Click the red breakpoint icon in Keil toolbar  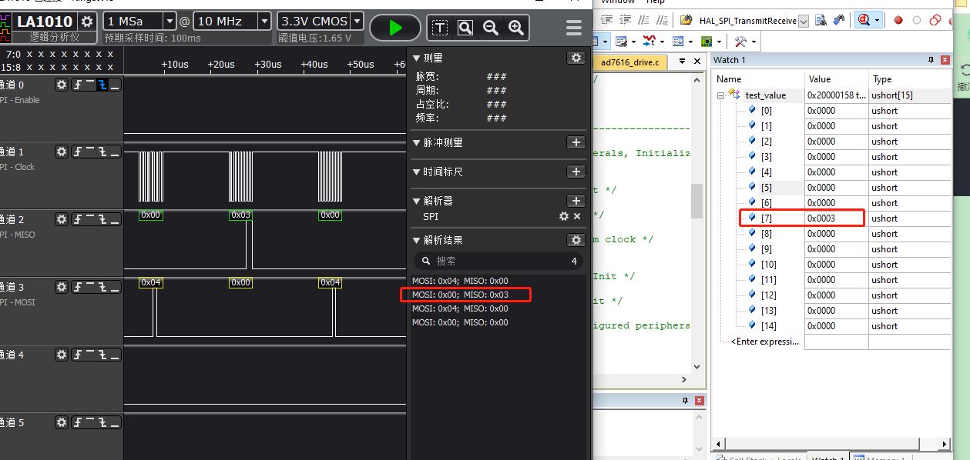point(898,19)
